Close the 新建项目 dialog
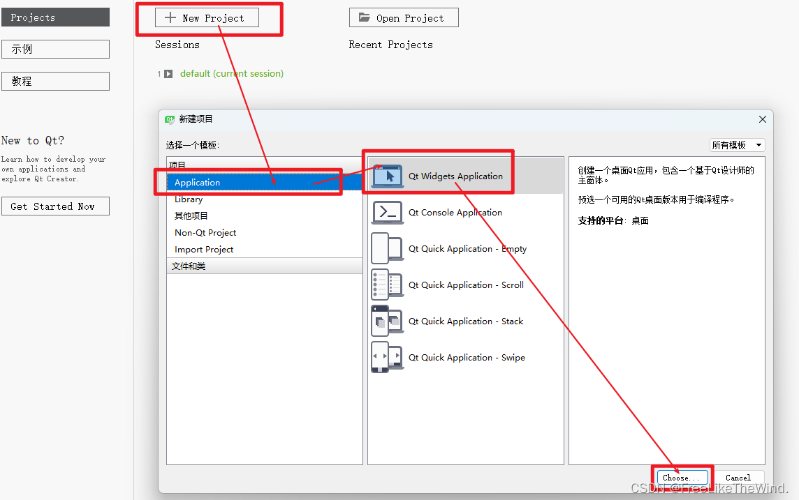 [x=762, y=119]
